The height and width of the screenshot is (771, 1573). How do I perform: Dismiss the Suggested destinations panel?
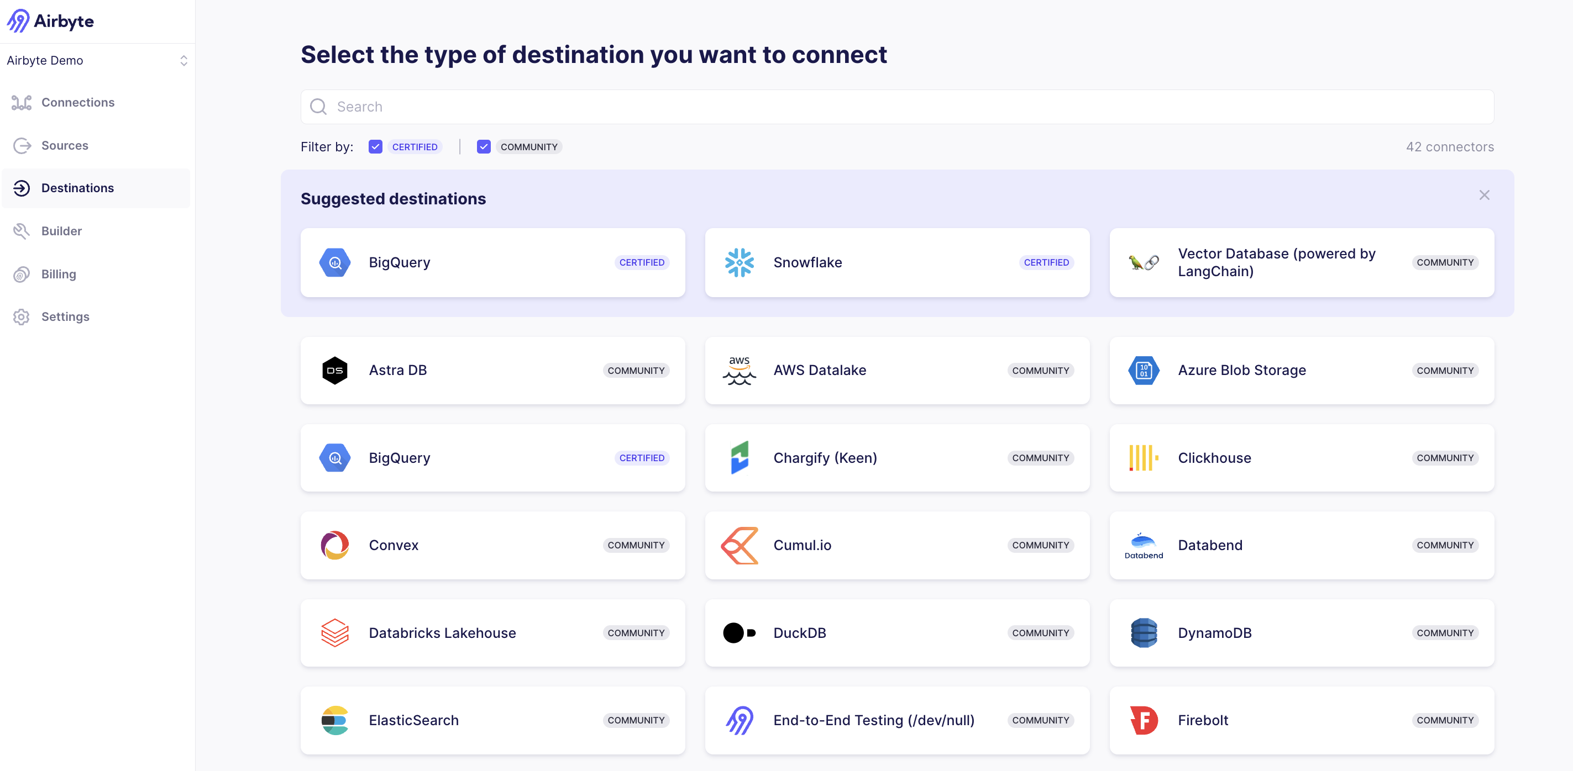pos(1485,195)
